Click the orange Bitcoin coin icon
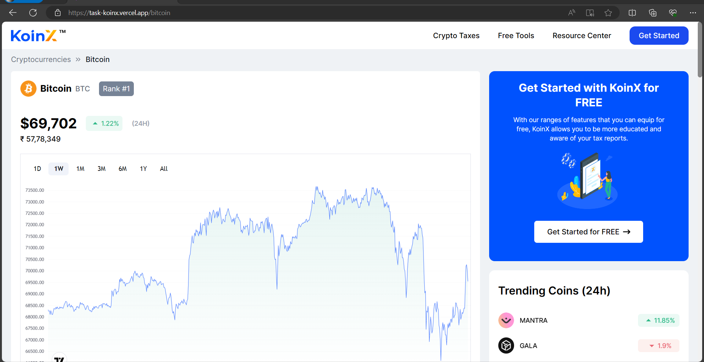This screenshot has height=362, width=704. [x=28, y=88]
